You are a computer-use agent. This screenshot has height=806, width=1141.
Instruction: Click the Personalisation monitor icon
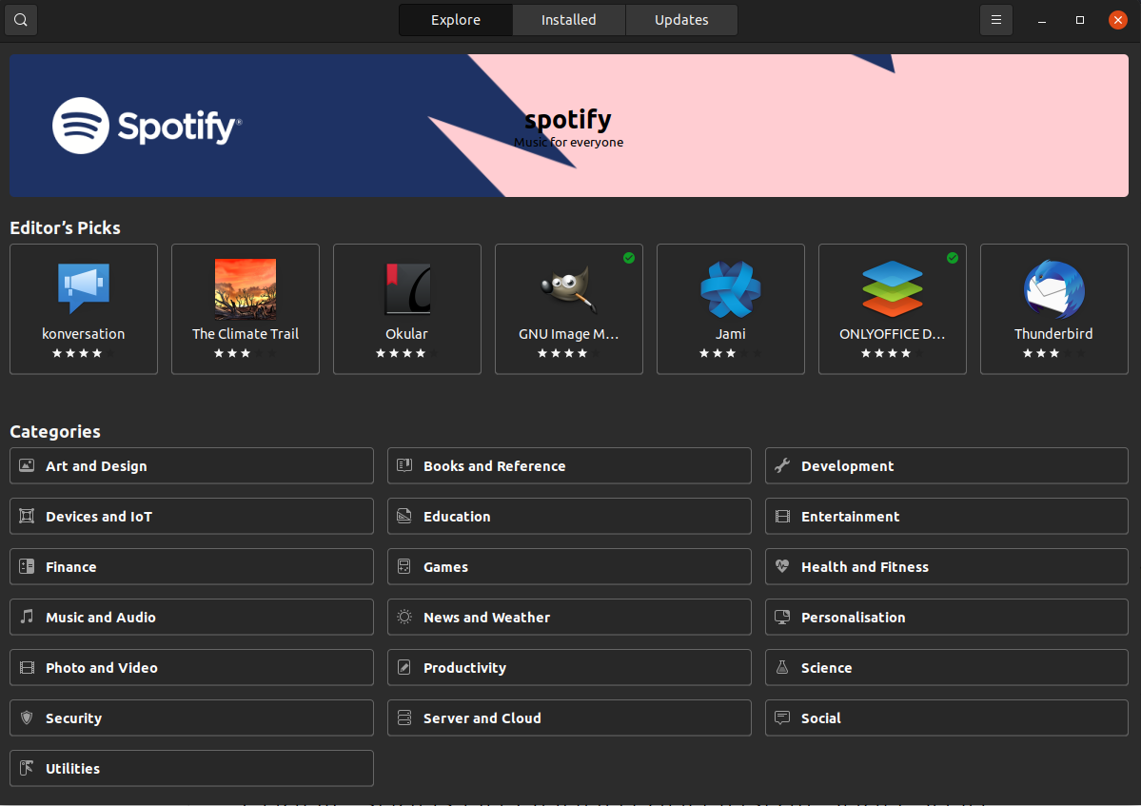(x=782, y=617)
